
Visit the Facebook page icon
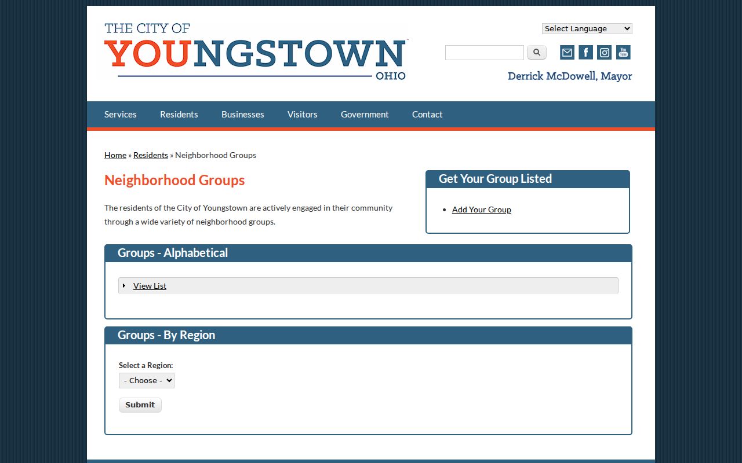pos(585,53)
